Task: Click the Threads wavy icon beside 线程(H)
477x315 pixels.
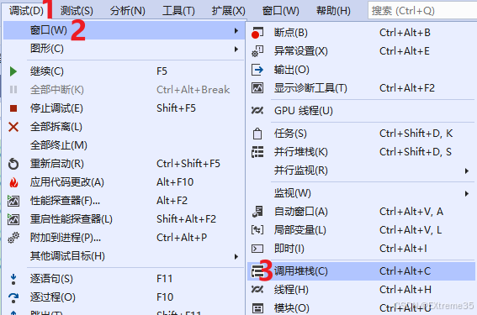Action: point(257,290)
